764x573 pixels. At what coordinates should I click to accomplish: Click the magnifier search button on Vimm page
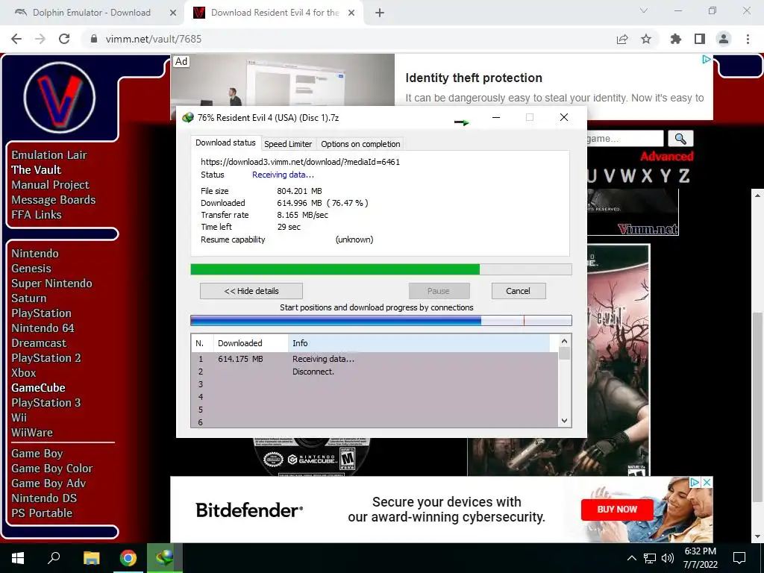680,139
